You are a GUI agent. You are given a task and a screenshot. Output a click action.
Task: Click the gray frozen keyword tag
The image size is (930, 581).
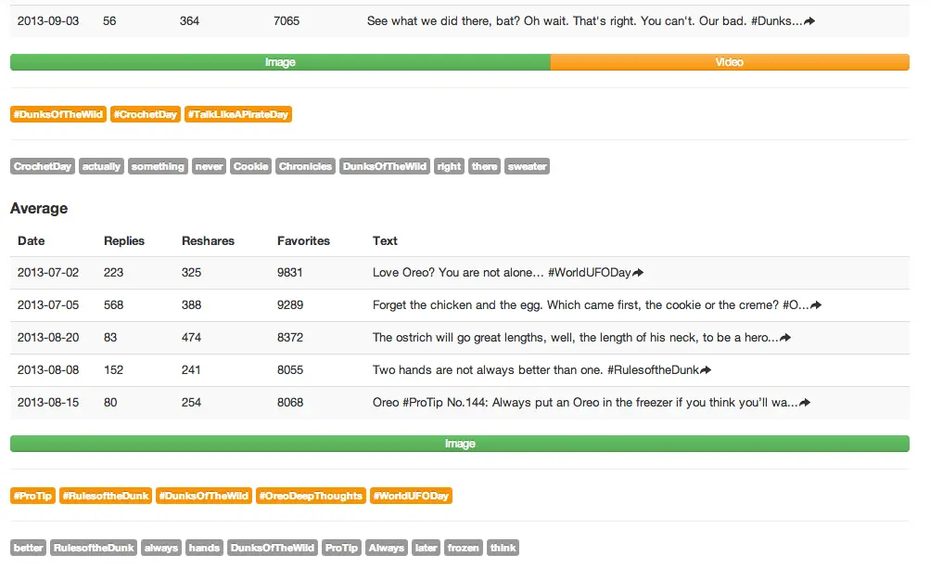point(463,548)
